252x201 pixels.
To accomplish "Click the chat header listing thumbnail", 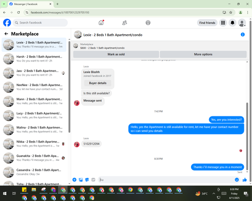I will click(78, 34).
